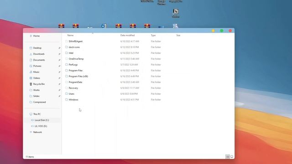Click the Pictures icon in sidebar
Viewport: 292px width, 164px height.
coord(31,66)
